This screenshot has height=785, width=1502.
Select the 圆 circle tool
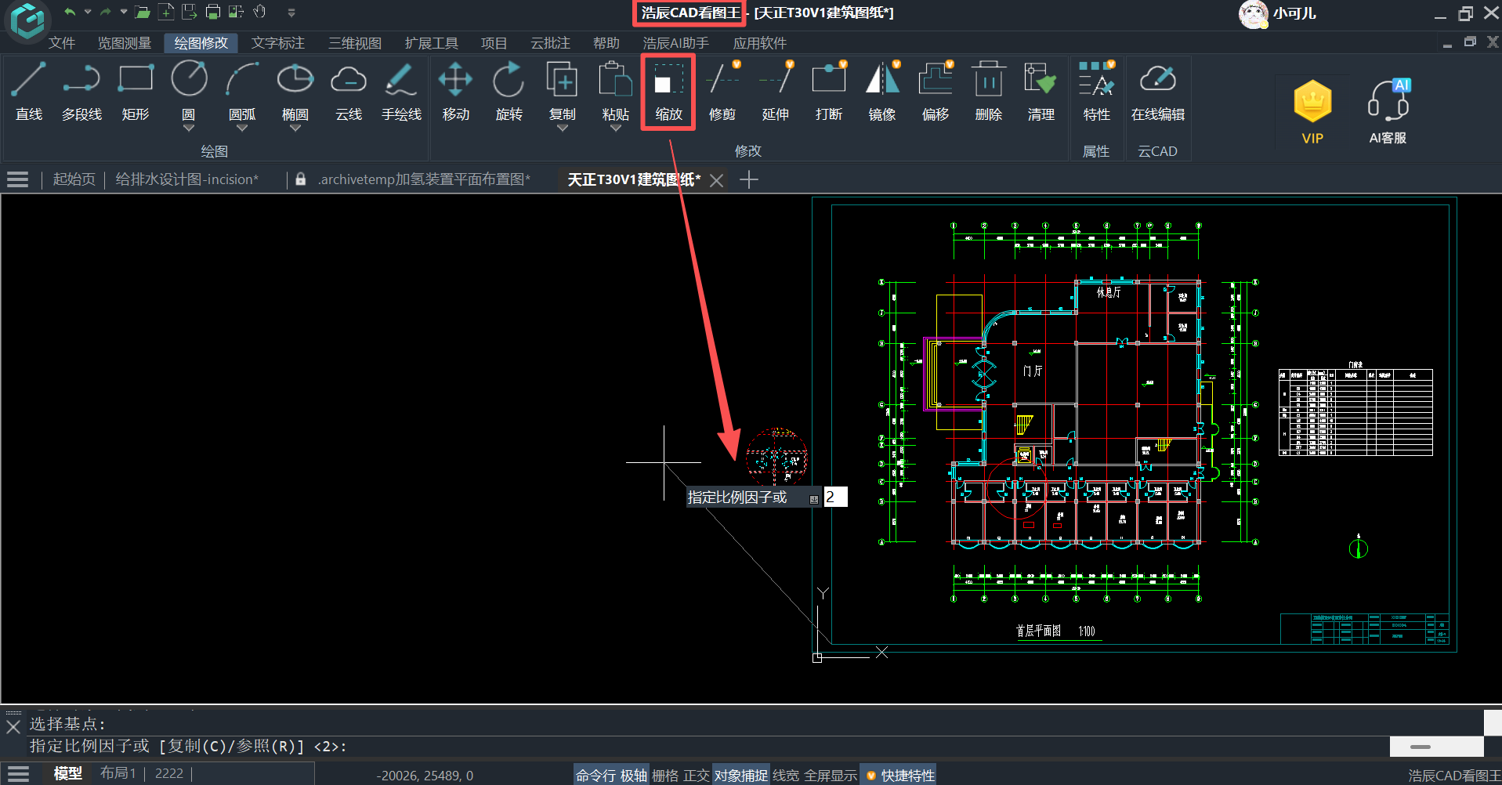click(189, 88)
